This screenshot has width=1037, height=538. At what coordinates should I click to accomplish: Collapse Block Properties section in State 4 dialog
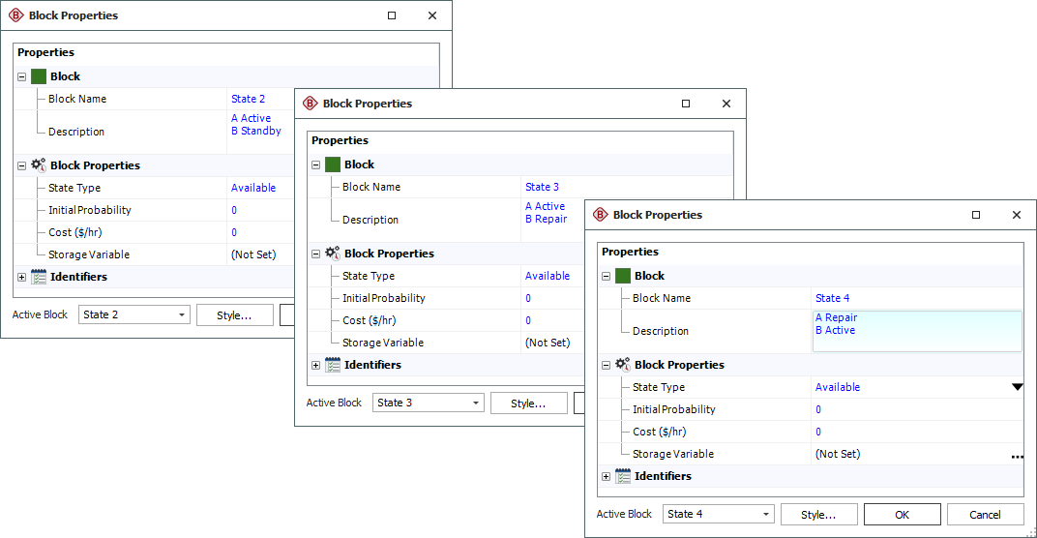click(x=607, y=365)
